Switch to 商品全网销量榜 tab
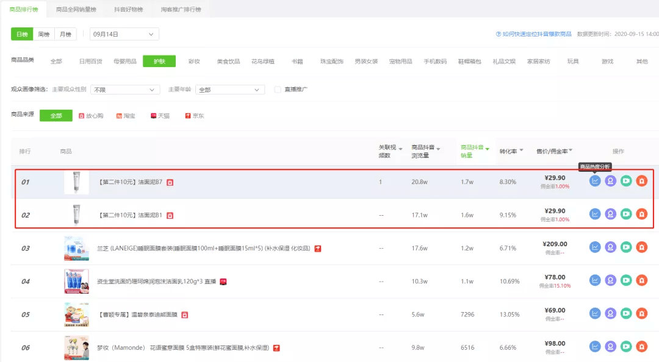Image resolution: width=659 pixels, height=362 pixels. coord(76,9)
